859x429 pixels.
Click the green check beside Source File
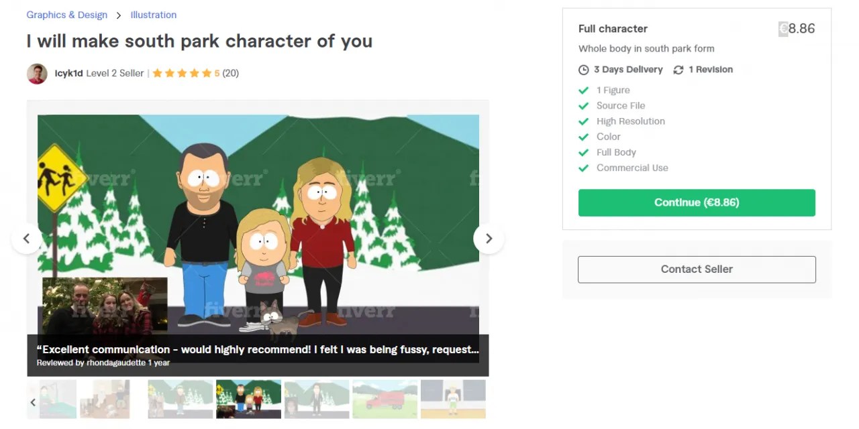tap(584, 106)
